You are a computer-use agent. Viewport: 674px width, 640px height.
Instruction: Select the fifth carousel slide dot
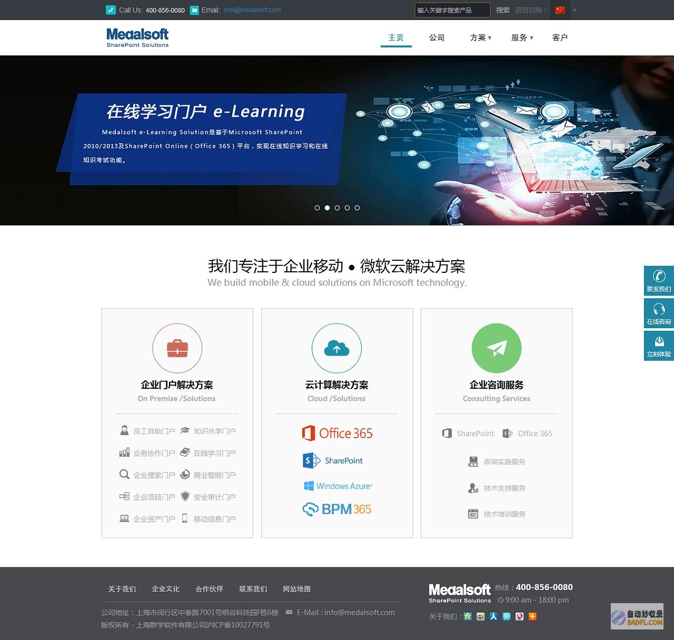(x=357, y=208)
